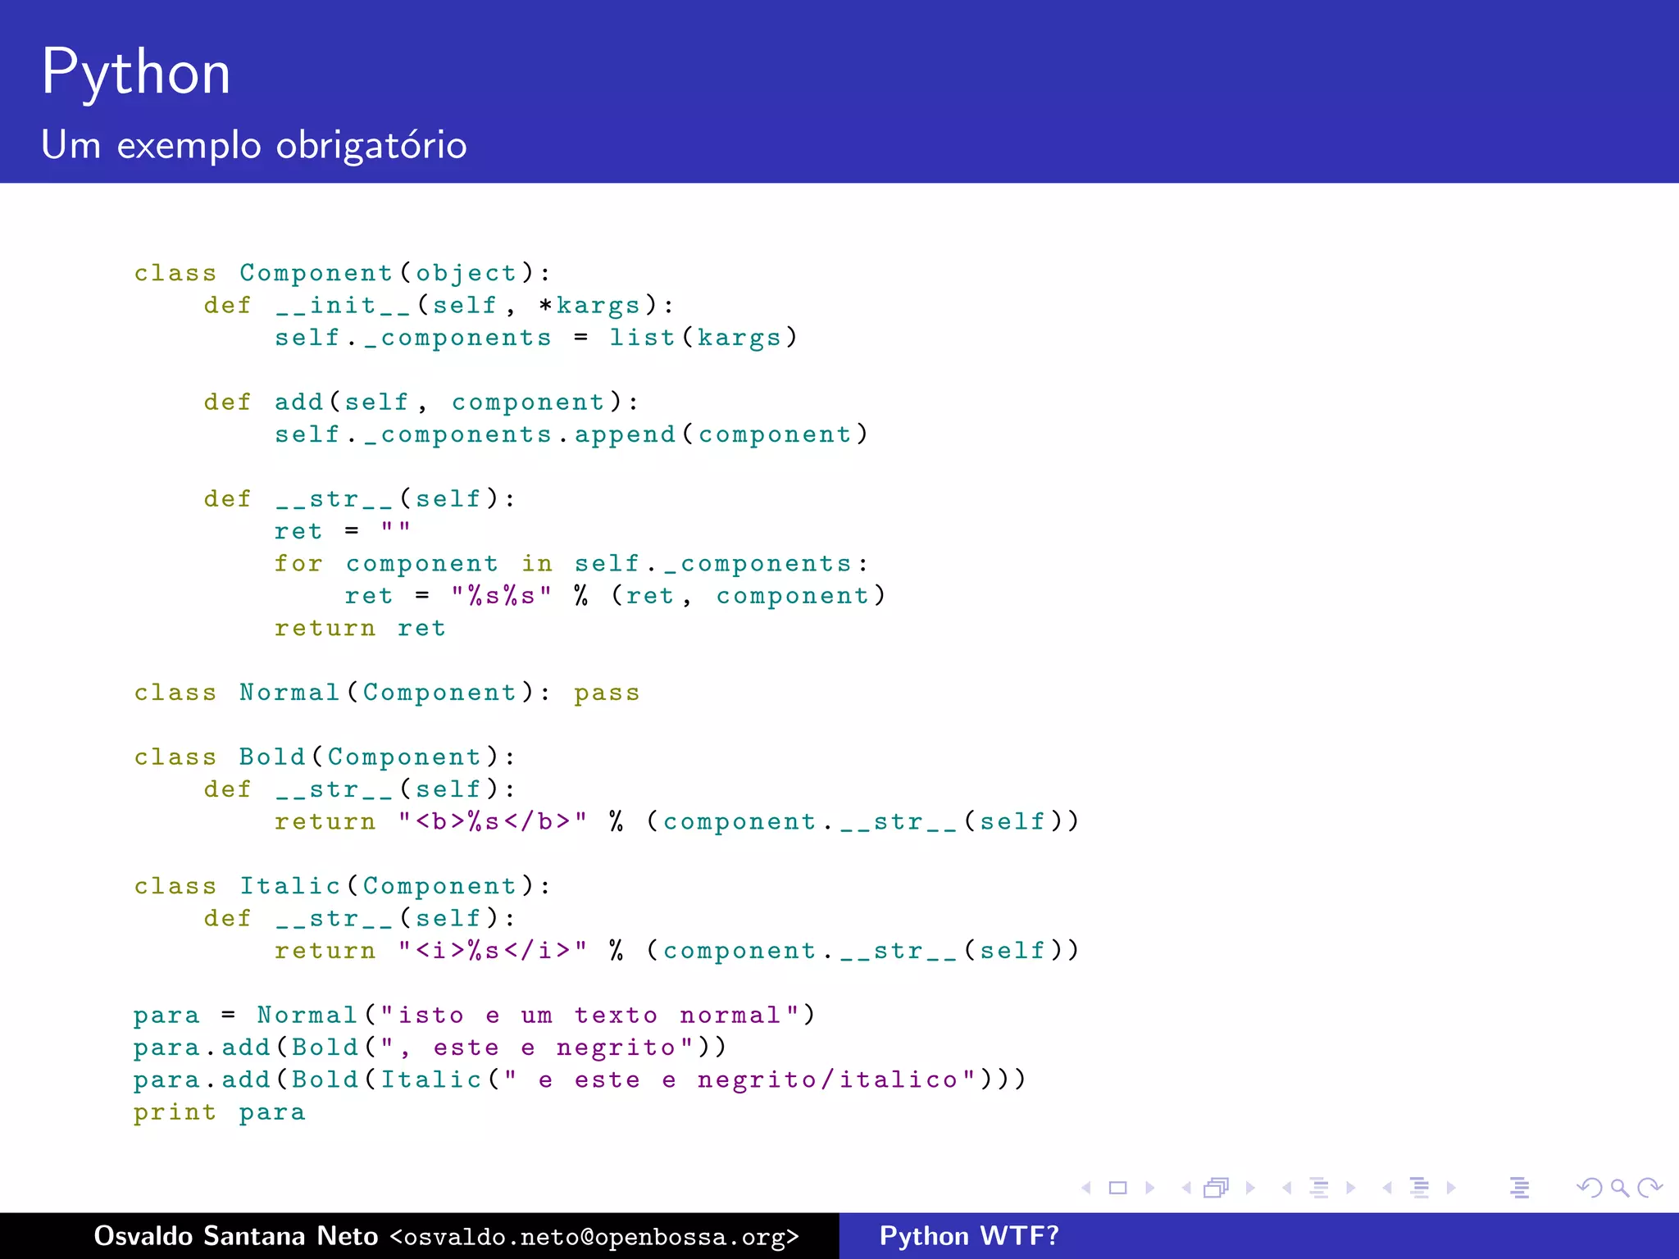Click the para = Normal("isto e um texto normal") line
This screenshot has width=1679, height=1259.
[475, 1015]
